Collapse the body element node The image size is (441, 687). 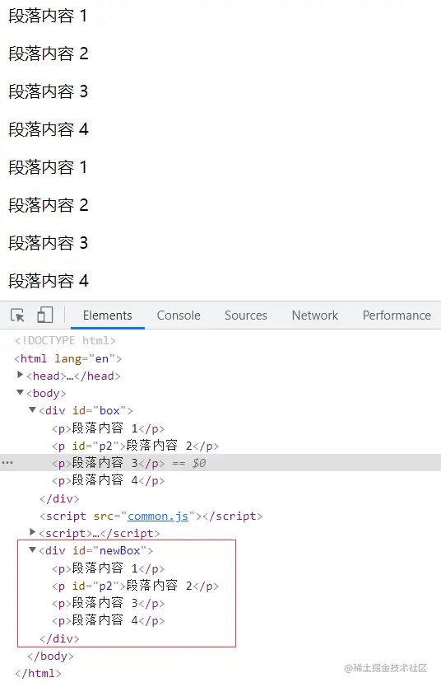click(x=20, y=393)
